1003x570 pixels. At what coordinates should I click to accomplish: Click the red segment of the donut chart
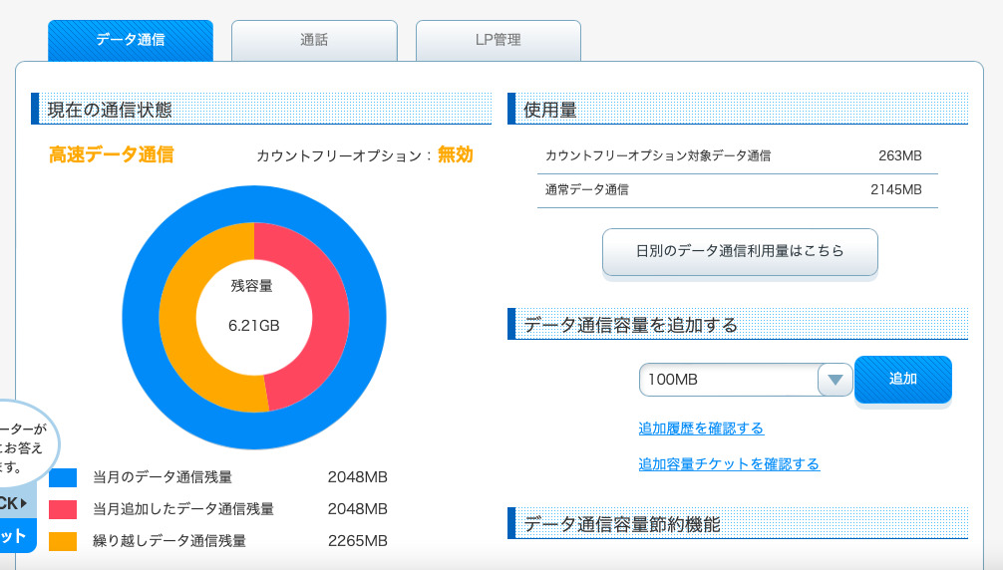(319, 319)
